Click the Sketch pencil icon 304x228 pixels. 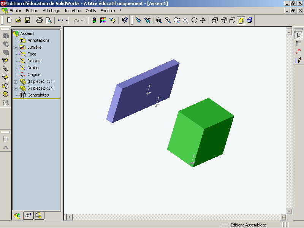tap(298, 60)
